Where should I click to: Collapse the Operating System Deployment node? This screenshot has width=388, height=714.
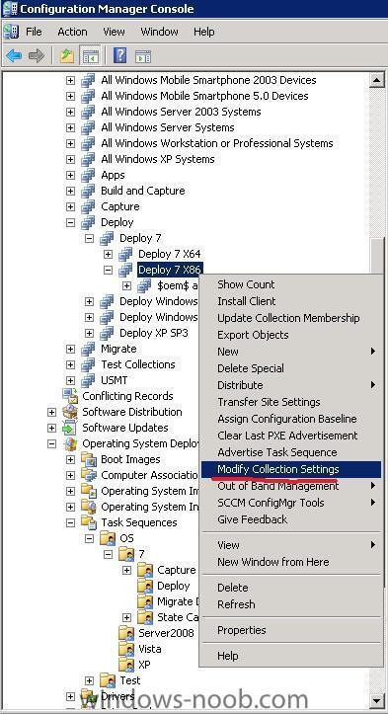51,444
